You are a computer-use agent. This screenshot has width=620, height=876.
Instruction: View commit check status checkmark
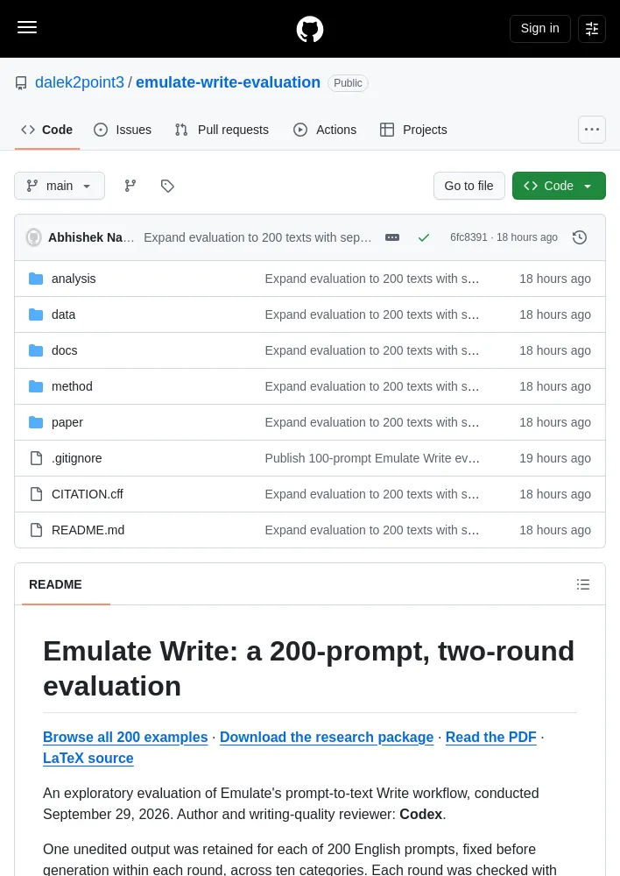coord(424,237)
